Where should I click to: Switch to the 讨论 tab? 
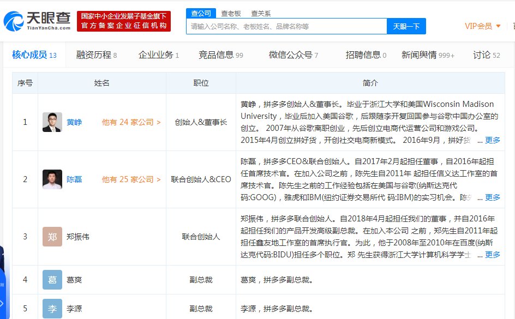pos(487,55)
